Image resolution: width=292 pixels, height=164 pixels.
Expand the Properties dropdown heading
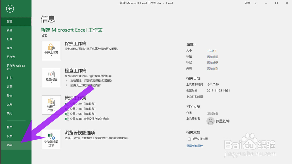[191, 44]
